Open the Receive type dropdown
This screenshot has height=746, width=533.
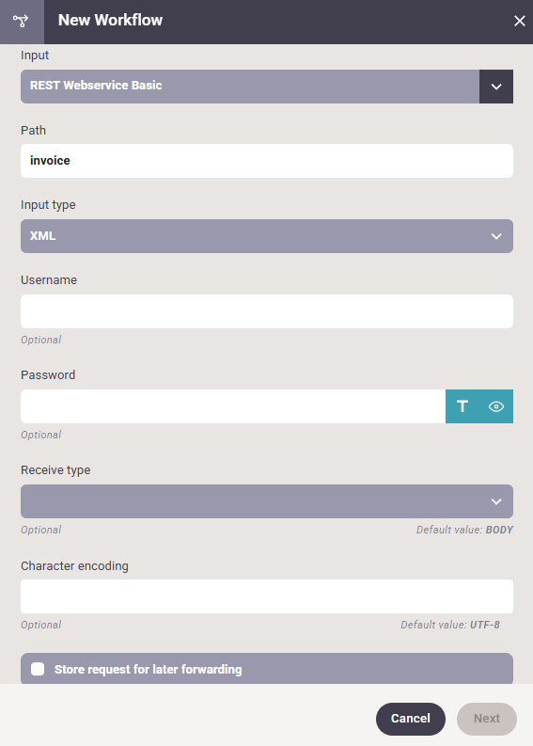coord(267,501)
